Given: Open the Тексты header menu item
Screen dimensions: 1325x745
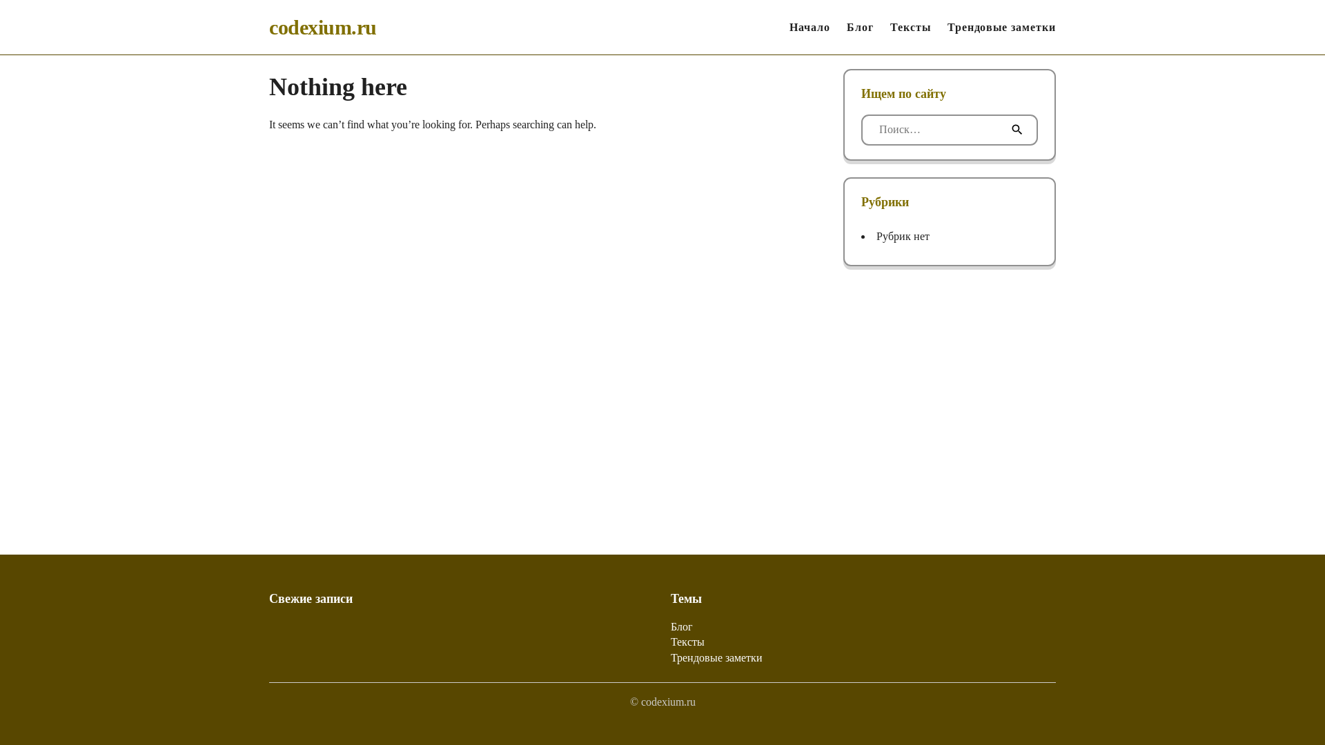Looking at the screenshot, I should 910,28.
